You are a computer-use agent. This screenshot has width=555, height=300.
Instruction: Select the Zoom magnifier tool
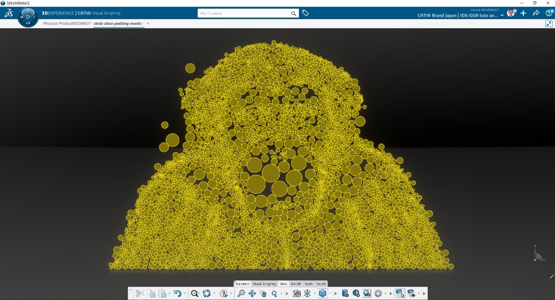point(274,293)
